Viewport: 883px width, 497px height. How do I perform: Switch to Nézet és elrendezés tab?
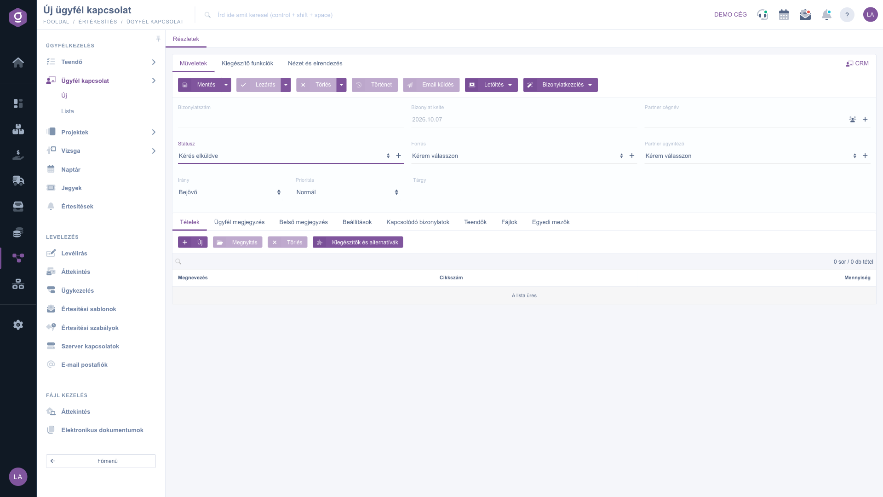[315, 64]
